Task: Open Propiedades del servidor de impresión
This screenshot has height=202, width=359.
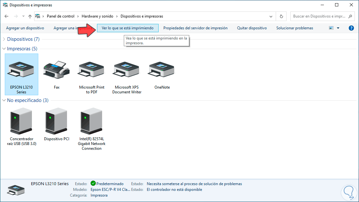Action: click(195, 28)
